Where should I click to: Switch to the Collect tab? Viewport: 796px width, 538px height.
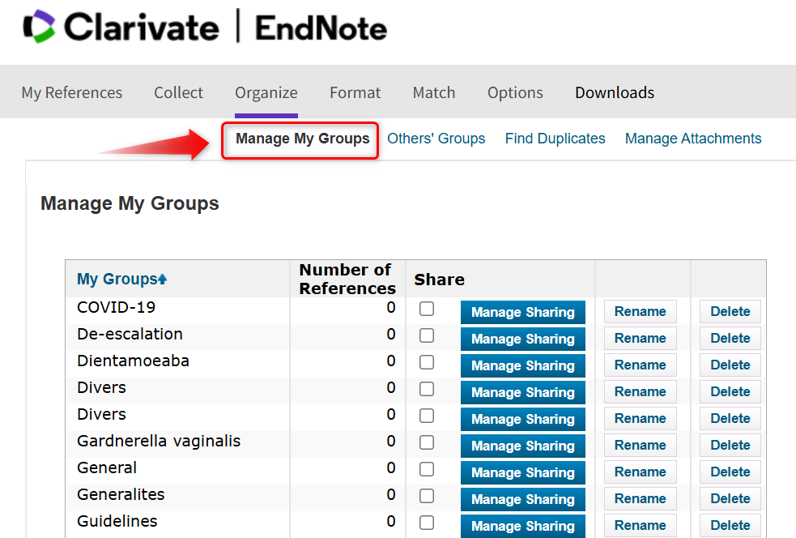coord(178,92)
